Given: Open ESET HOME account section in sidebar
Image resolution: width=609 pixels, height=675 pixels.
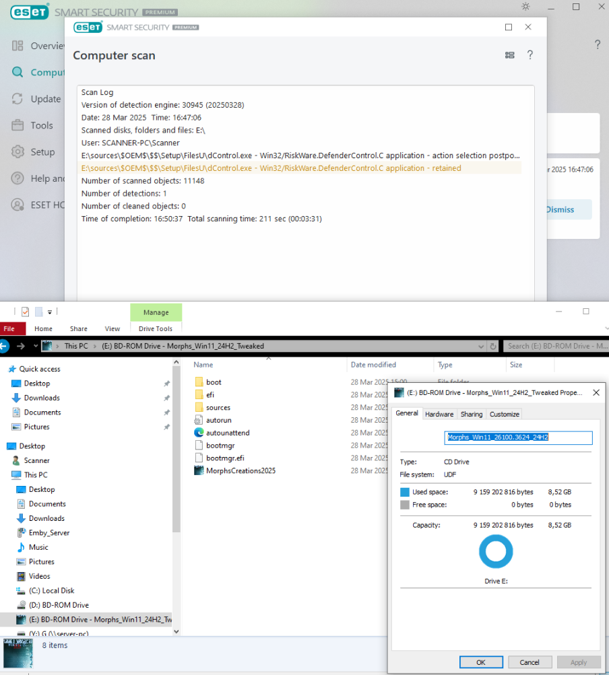Looking at the screenshot, I should (38, 205).
